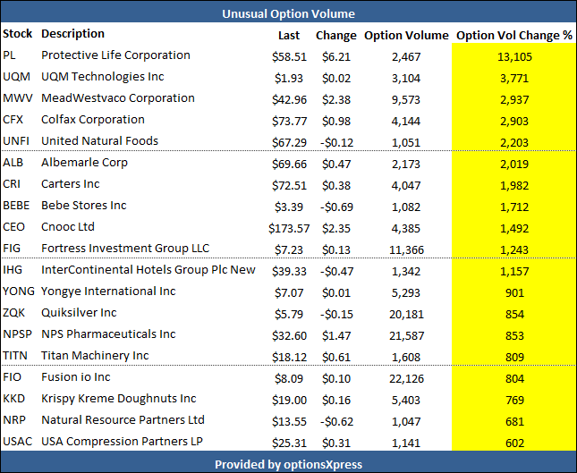The height and width of the screenshot is (473, 577).
Task: Click the 'Change' column header
Action: [336, 35]
